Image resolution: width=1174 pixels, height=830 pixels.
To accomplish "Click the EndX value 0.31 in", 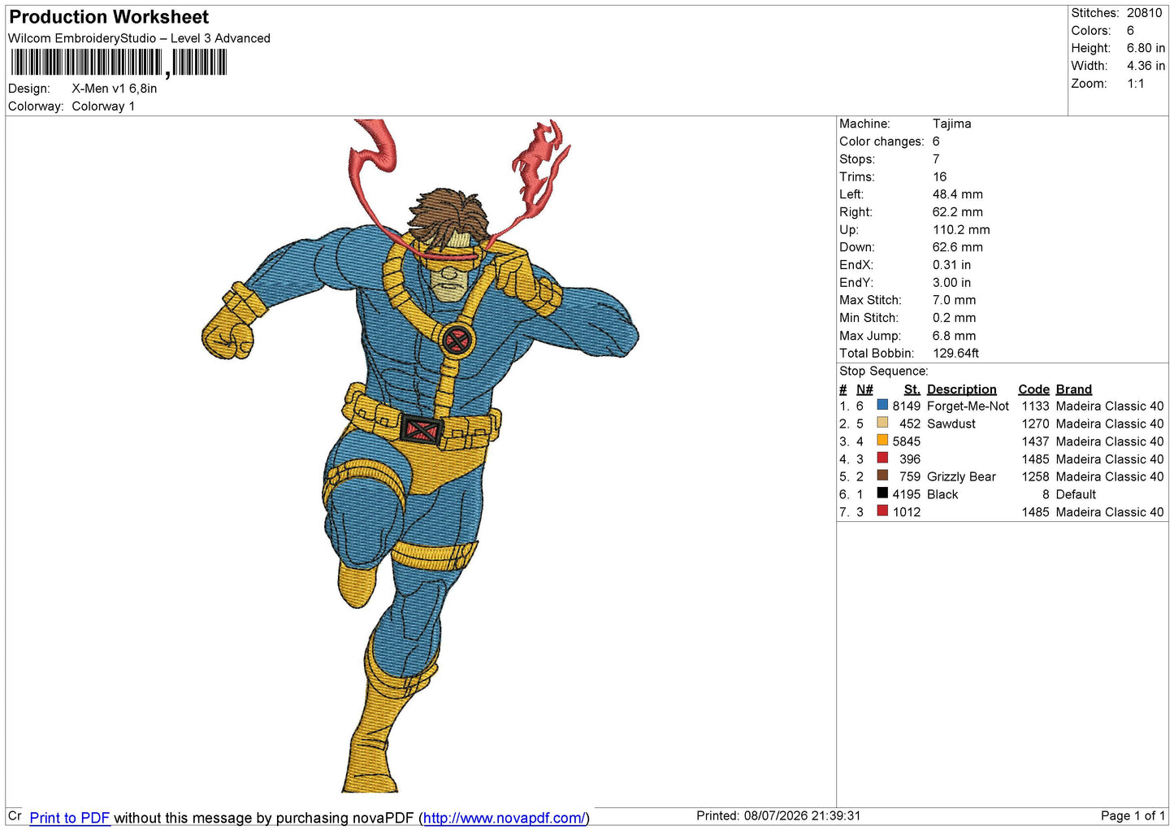I will (x=952, y=265).
